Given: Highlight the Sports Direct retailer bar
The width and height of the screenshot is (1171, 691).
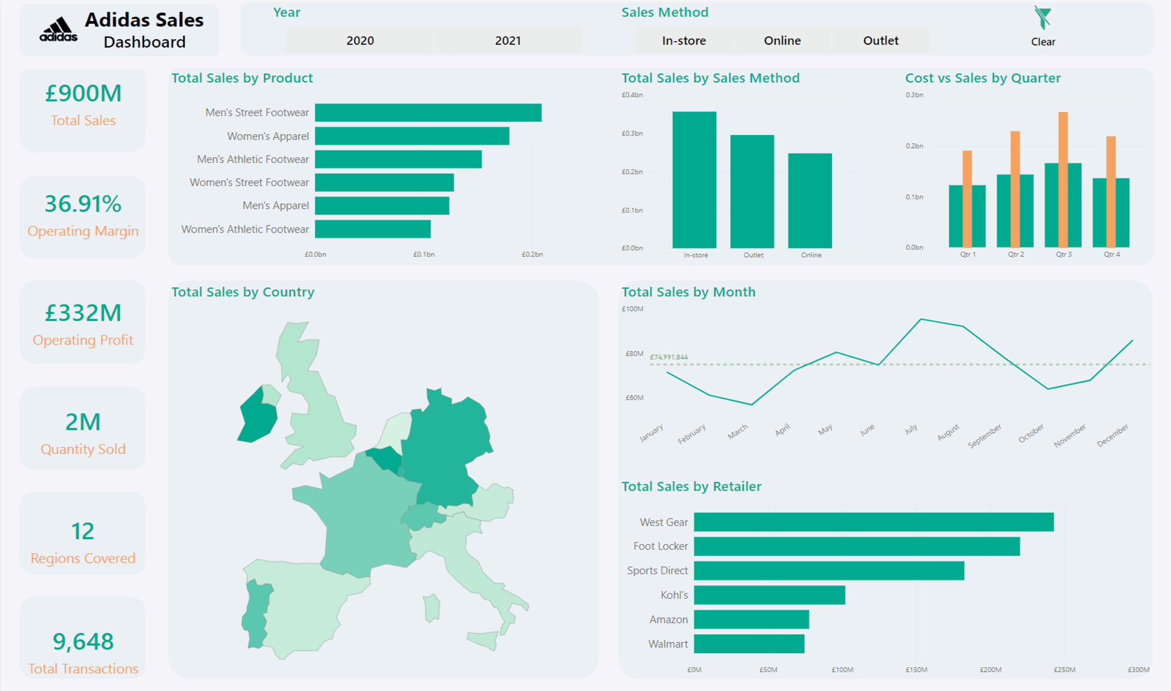Looking at the screenshot, I should point(829,571).
